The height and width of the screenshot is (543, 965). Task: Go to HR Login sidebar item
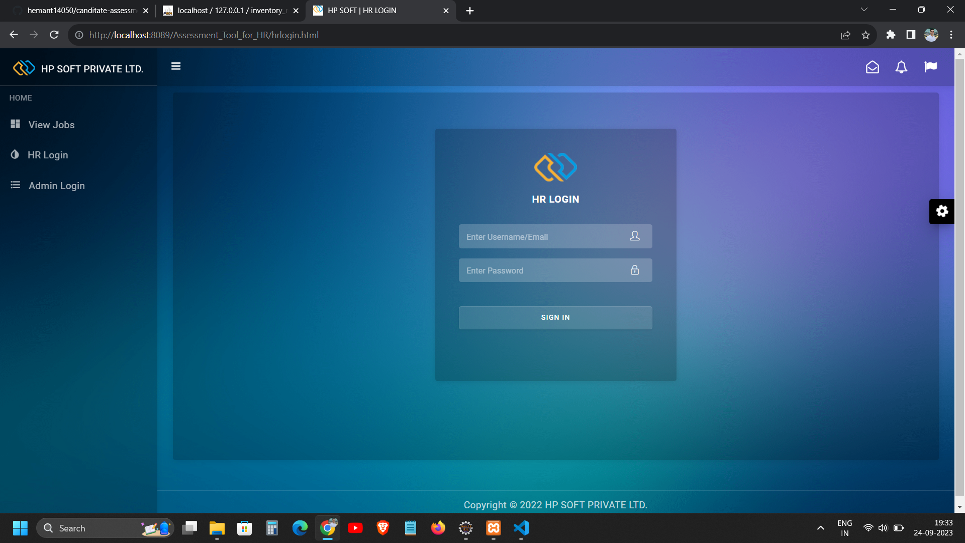pyautogui.click(x=48, y=155)
